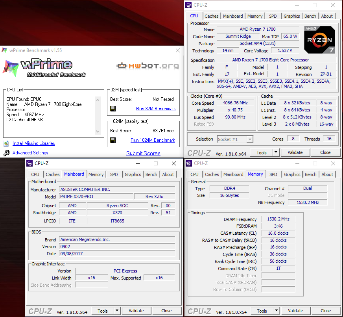Click the Manufacturer ASUSTeK COMPUTER INC. field
The height and width of the screenshot is (317, 343).
117,189
